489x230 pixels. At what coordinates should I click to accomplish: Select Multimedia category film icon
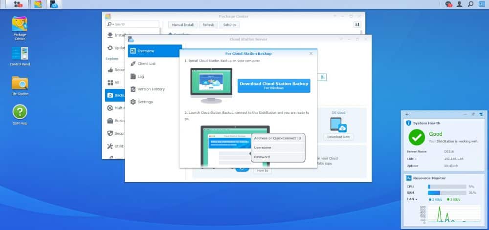110,108
